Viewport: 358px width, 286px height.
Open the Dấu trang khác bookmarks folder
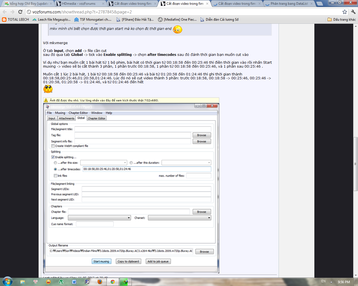pyautogui.click(x=341, y=20)
